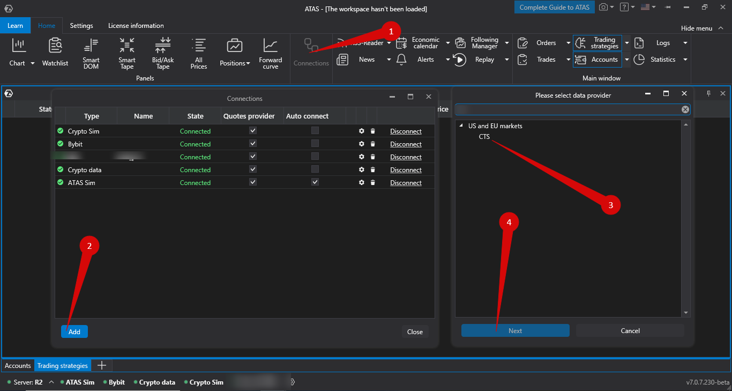Delete the Bybit connection via trash icon
The image size is (732, 391).
click(372, 144)
